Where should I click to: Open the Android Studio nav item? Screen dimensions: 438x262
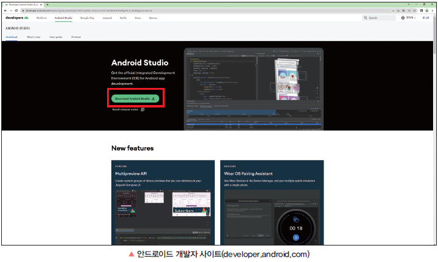(x=64, y=18)
